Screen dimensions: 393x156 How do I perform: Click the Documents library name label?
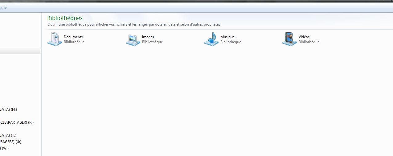click(73, 37)
